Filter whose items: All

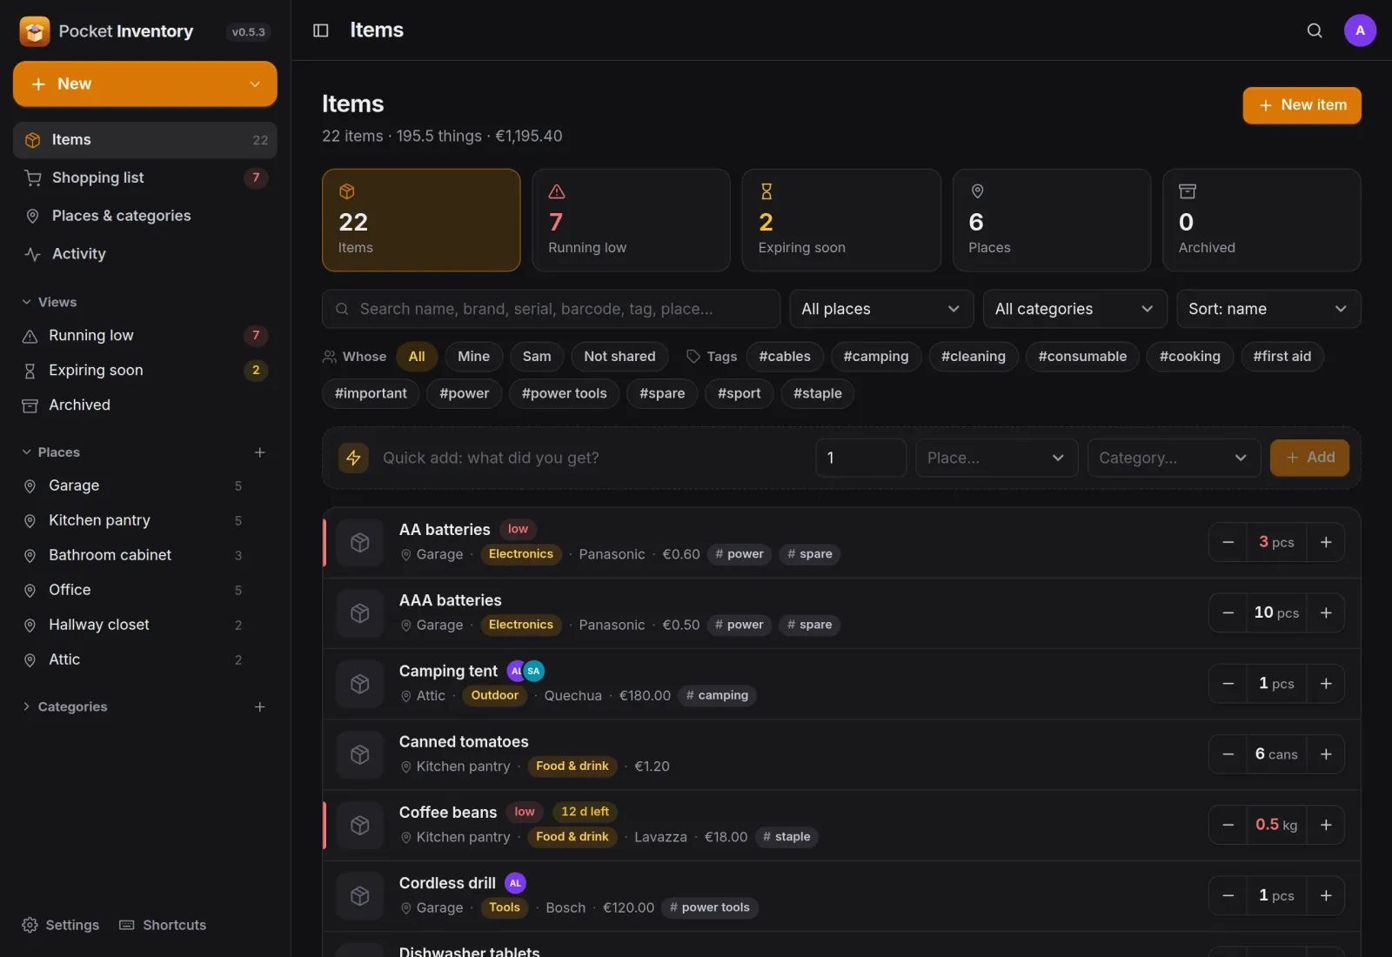tap(417, 357)
